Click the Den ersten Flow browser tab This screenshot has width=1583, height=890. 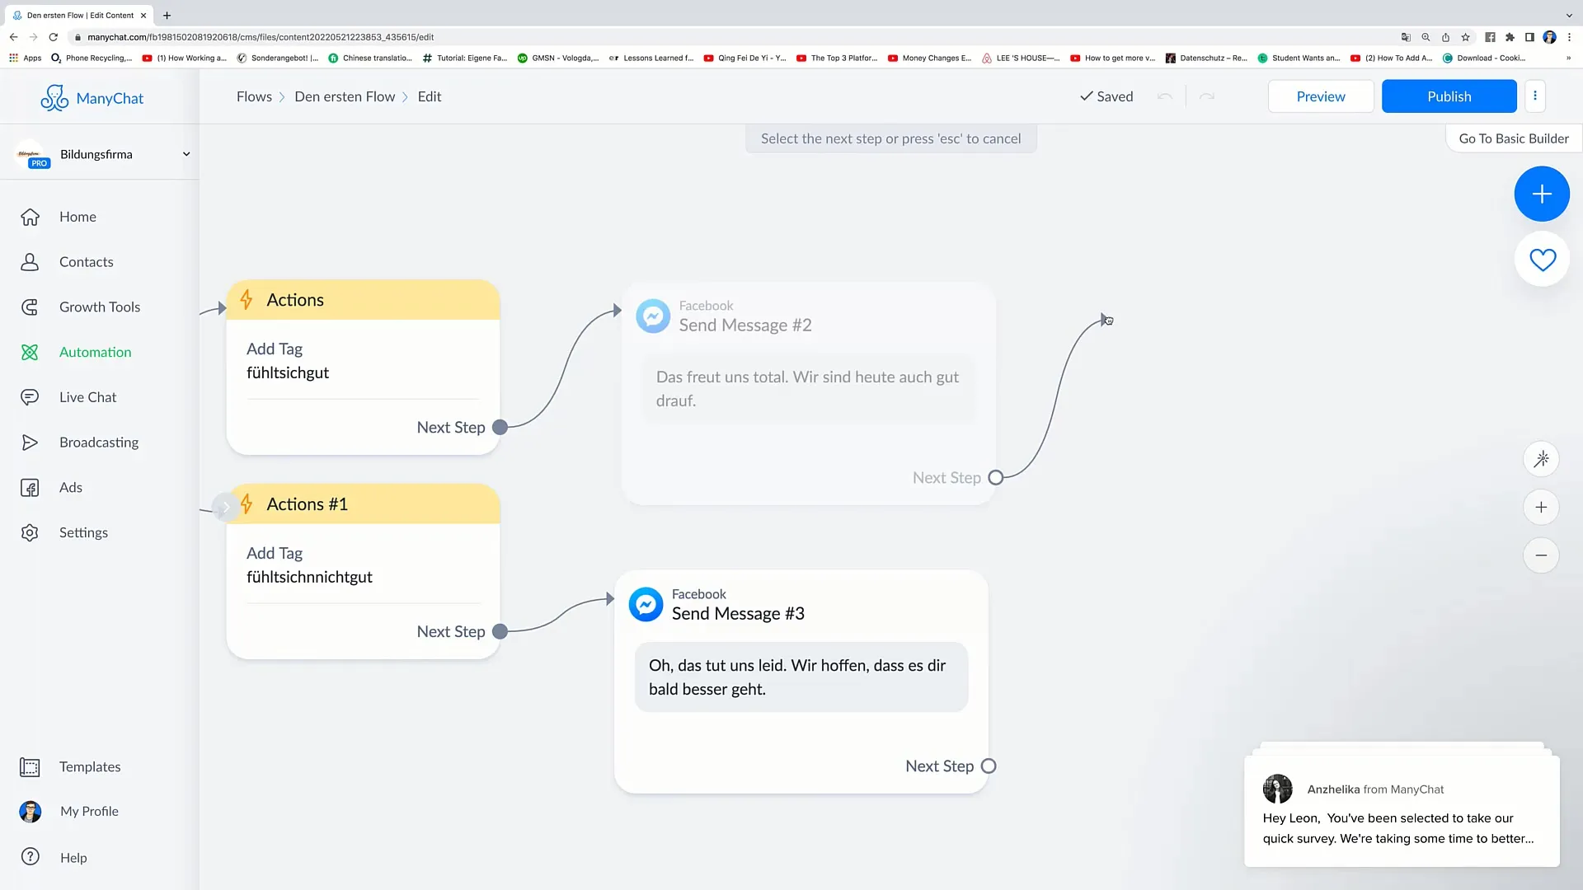click(x=80, y=15)
